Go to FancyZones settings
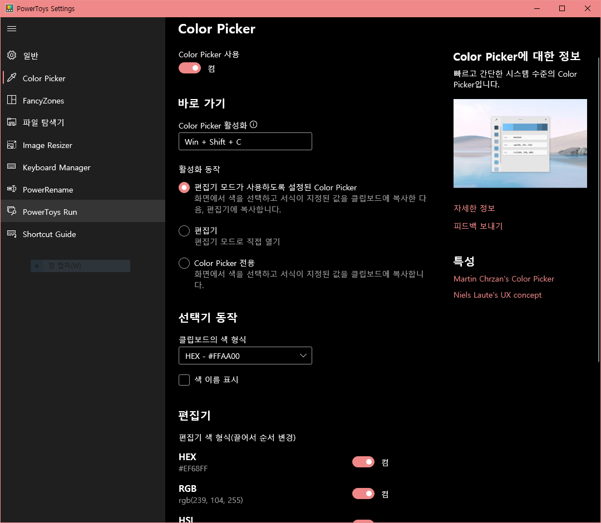Image resolution: width=601 pixels, height=523 pixels. (x=83, y=100)
